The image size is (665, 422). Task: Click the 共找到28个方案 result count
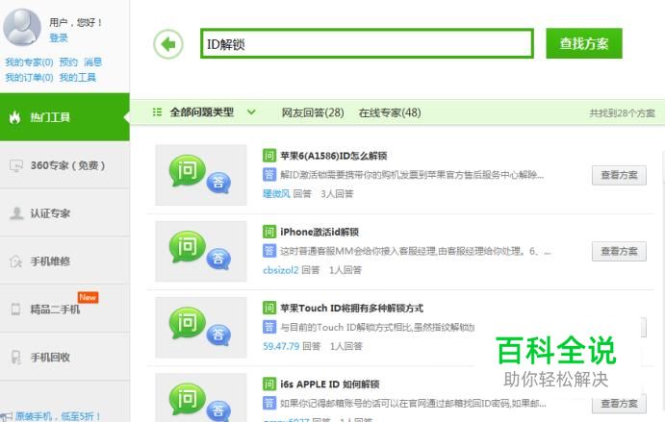622,113
